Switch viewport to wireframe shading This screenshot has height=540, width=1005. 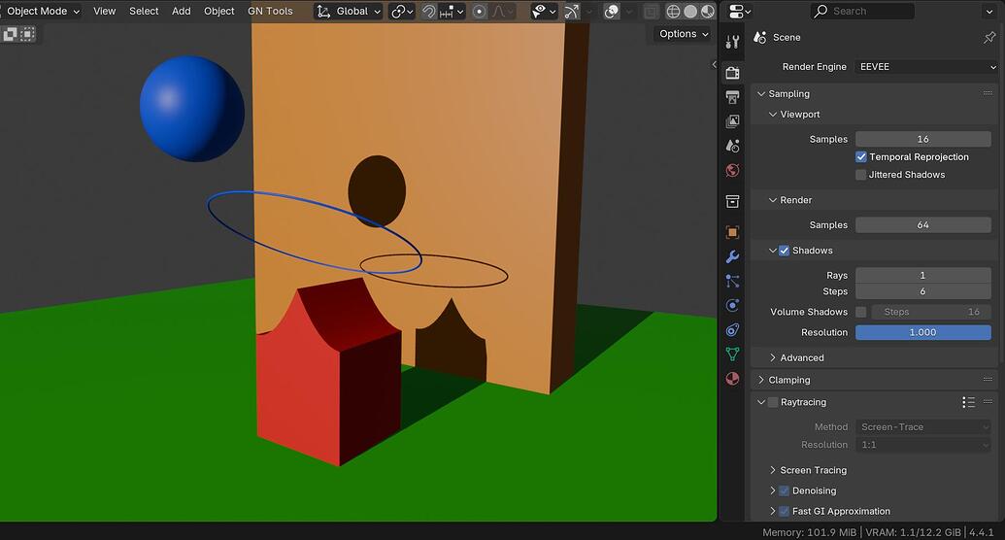(x=673, y=11)
